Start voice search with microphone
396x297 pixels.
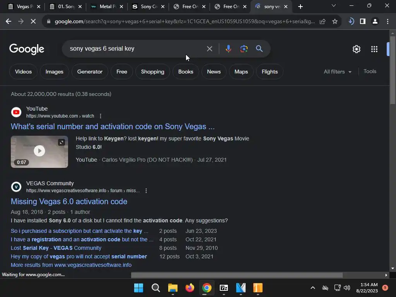(x=228, y=49)
